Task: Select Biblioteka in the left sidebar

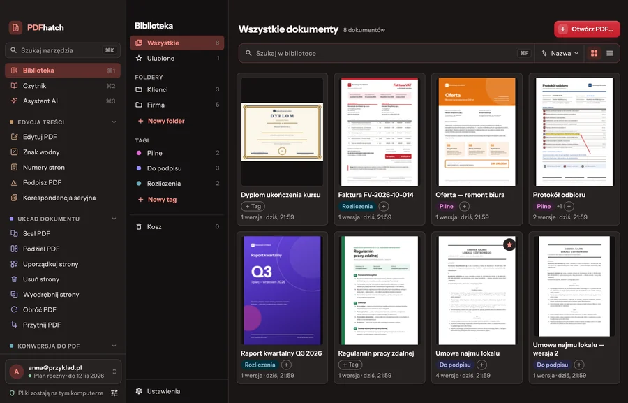Action: pos(63,70)
